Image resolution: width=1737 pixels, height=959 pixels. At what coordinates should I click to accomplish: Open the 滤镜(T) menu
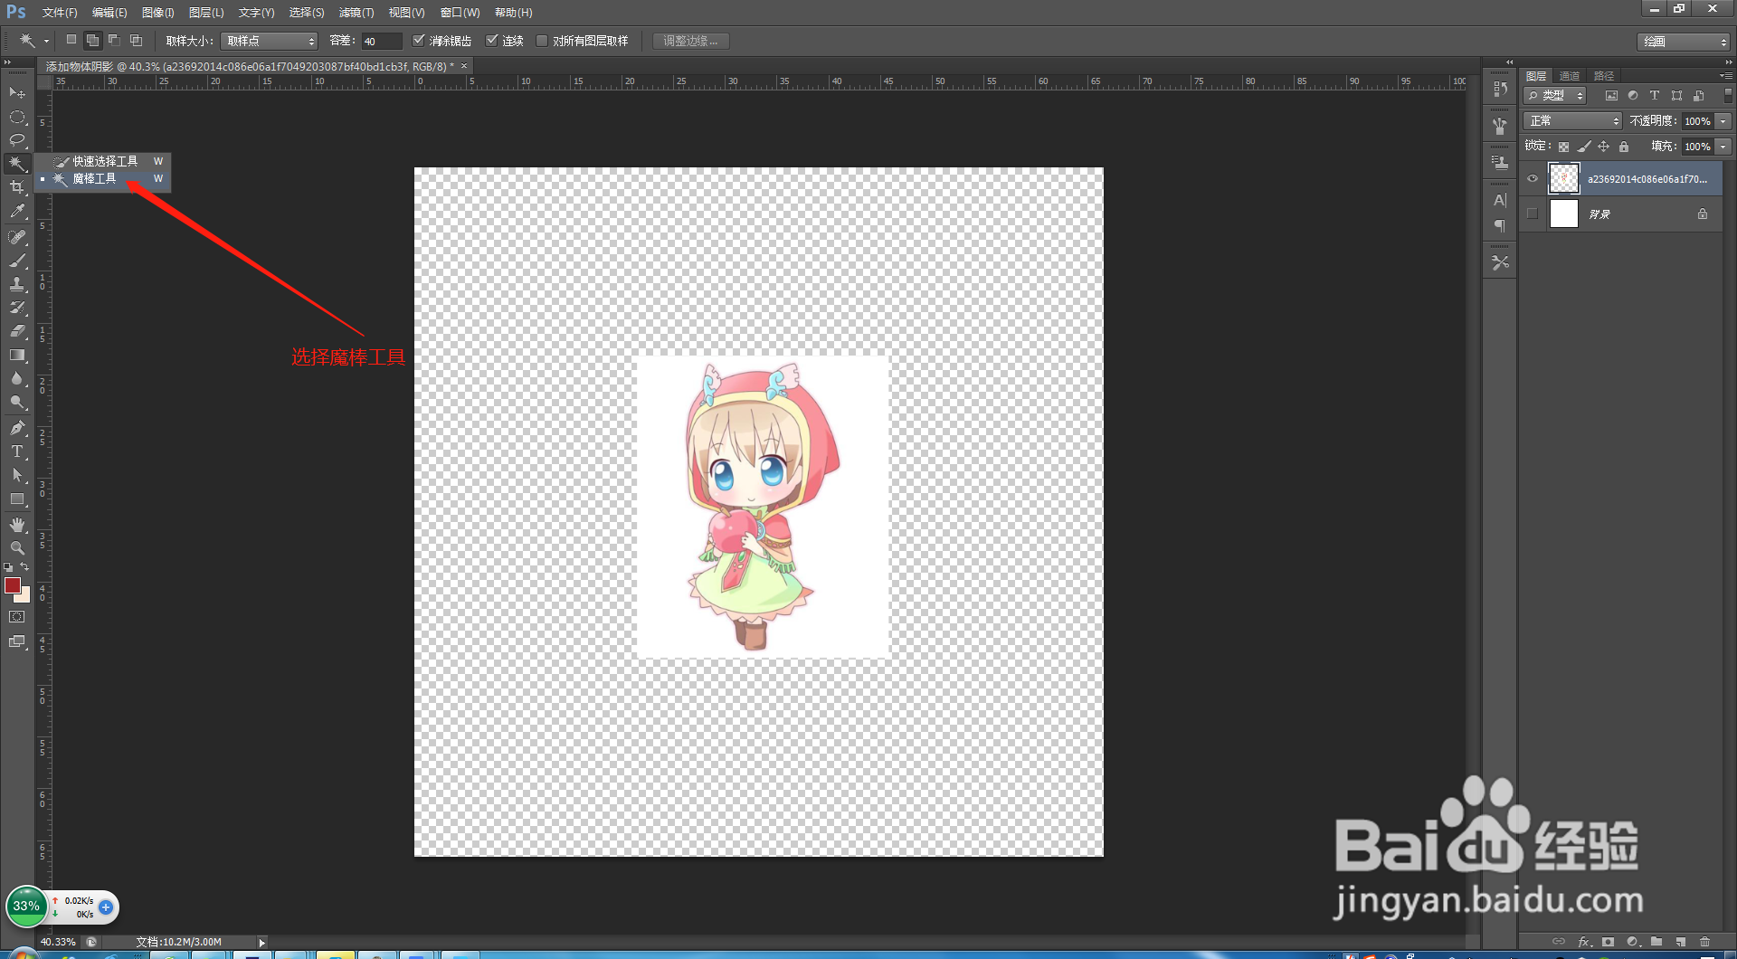(x=356, y=13)
